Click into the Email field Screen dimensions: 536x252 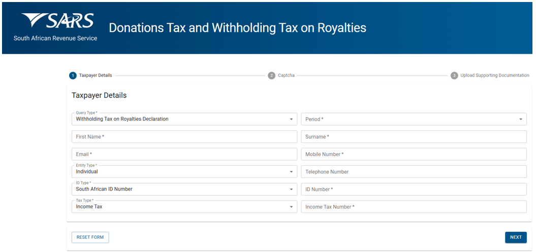click(184, 154)
